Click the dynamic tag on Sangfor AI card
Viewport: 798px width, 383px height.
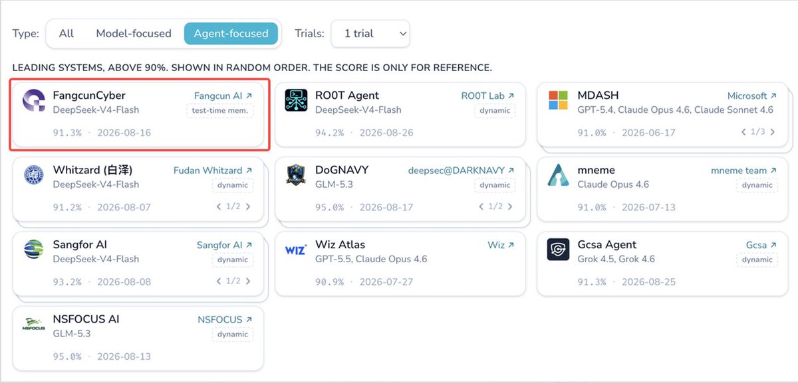pos(233,260)
